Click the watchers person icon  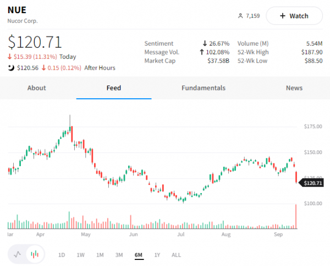pos(240,16)
